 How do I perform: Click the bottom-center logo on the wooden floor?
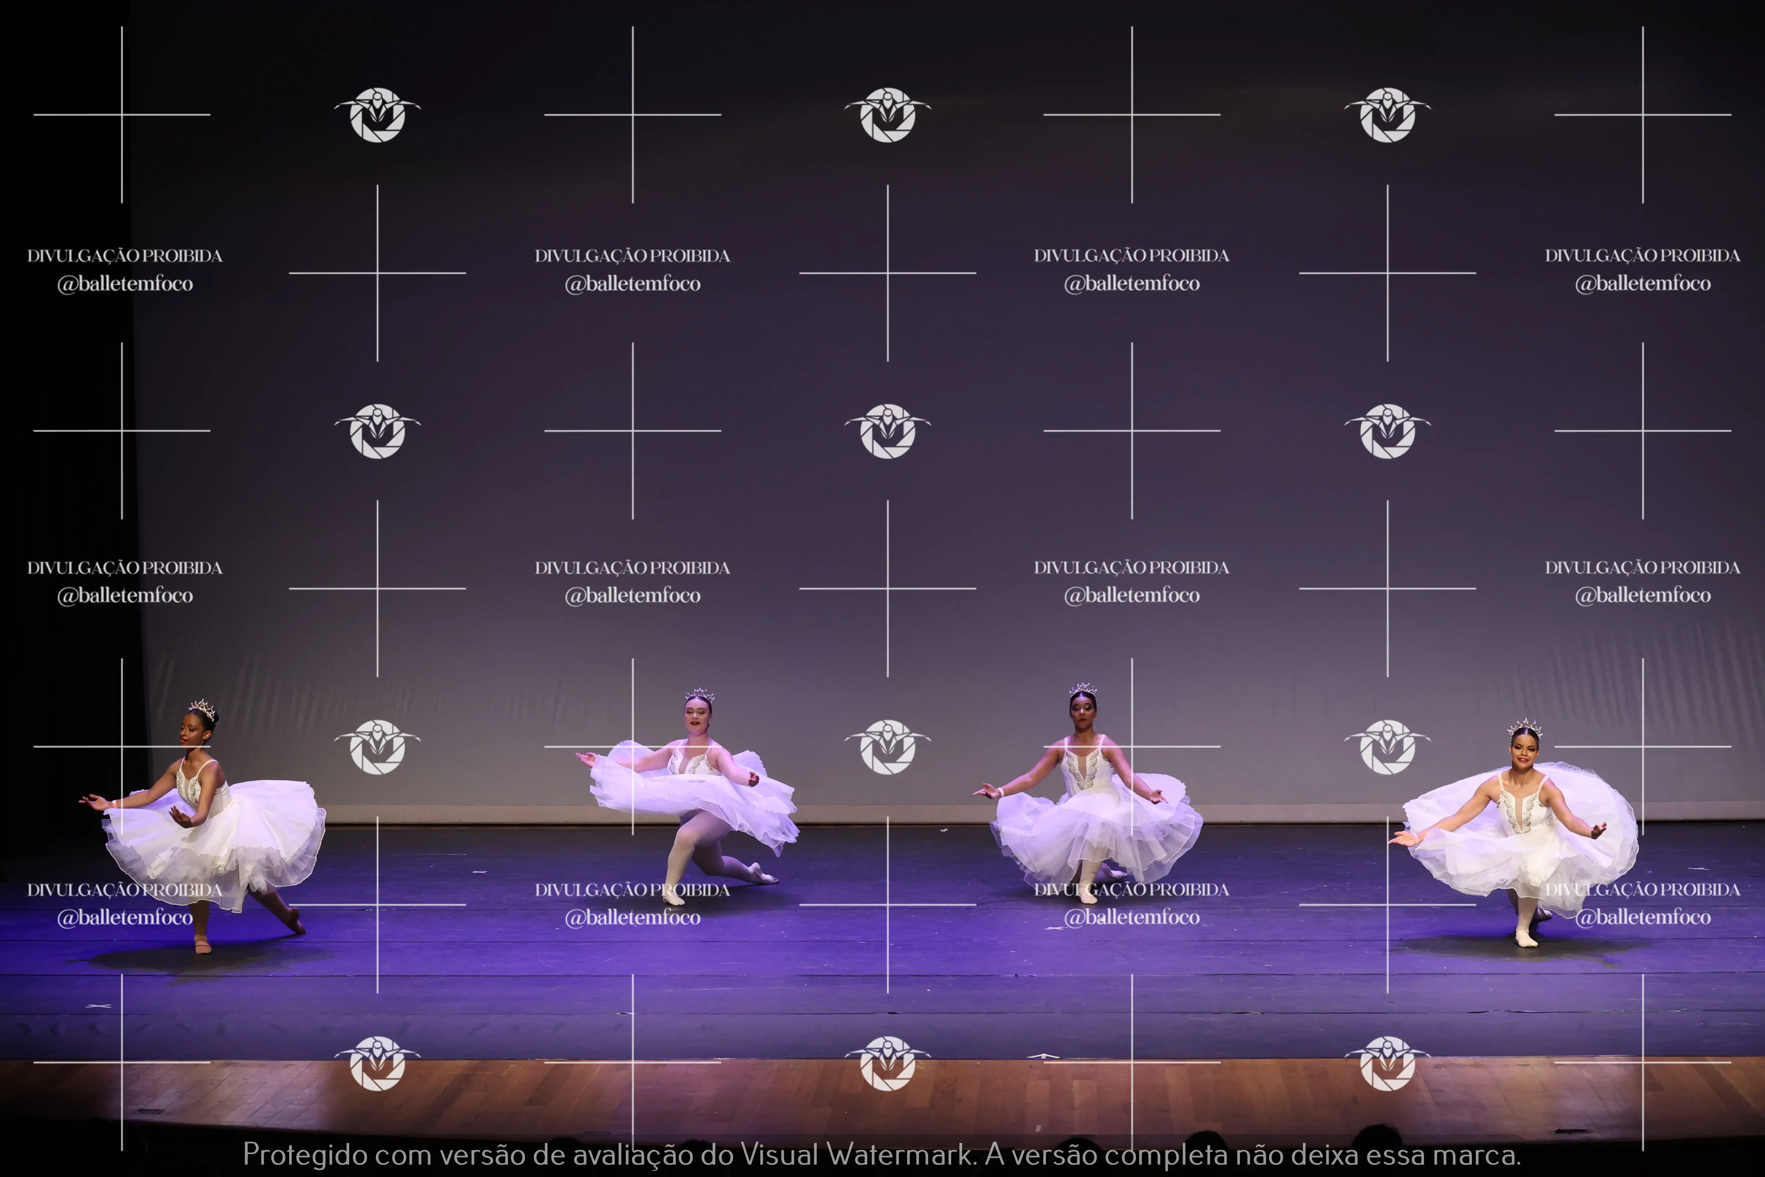[x=888, y=1063]
